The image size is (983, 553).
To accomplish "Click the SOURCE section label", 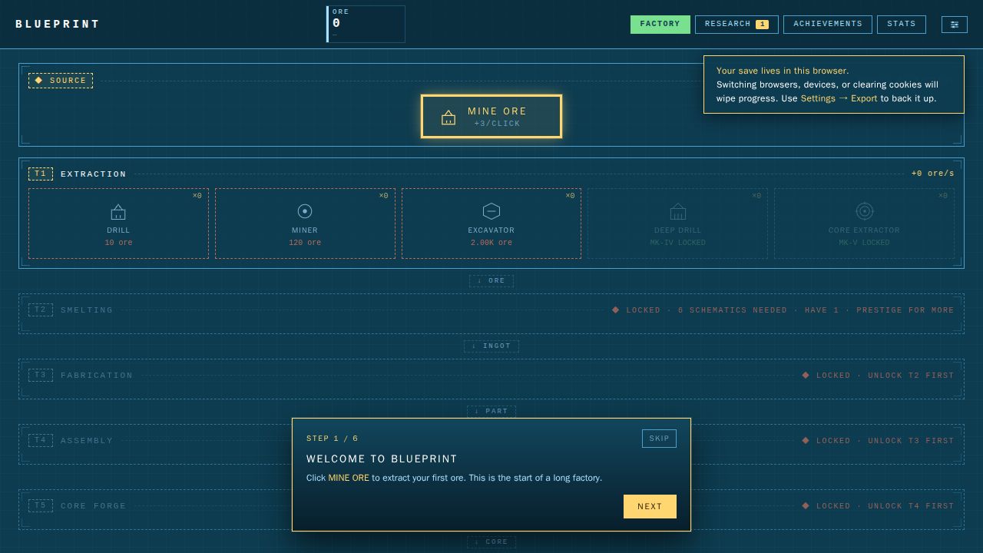I will click(61, 81).
